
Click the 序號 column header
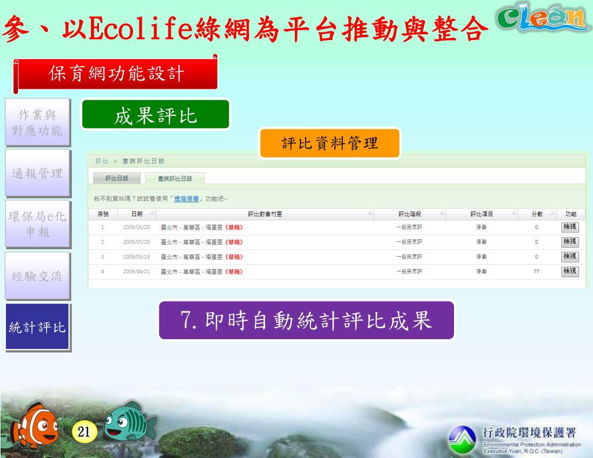click(x=103, y=215)
